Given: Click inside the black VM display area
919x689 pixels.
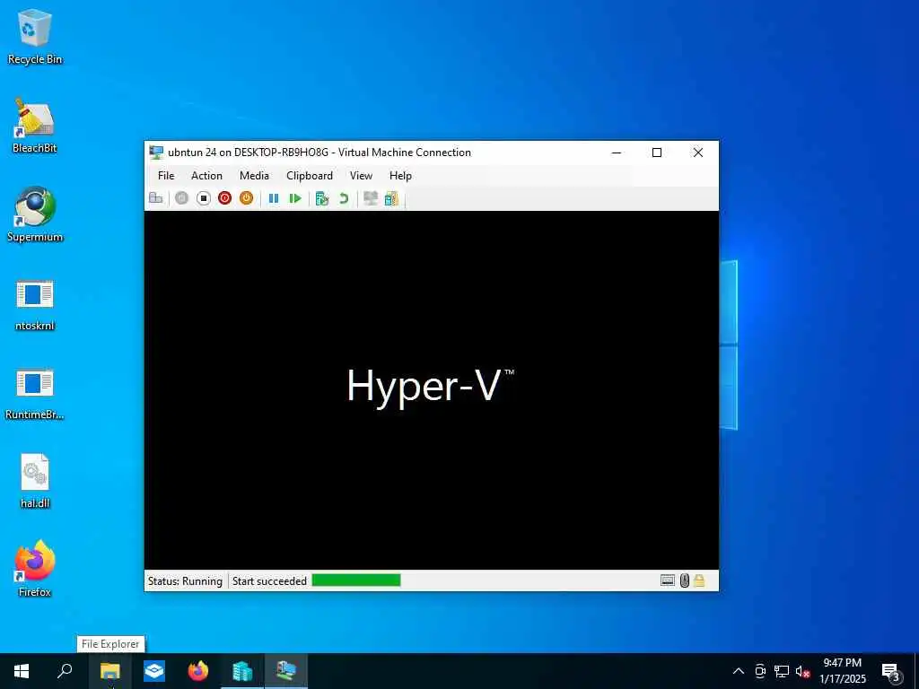Looking at the screenshot, I should click(432, 389).
